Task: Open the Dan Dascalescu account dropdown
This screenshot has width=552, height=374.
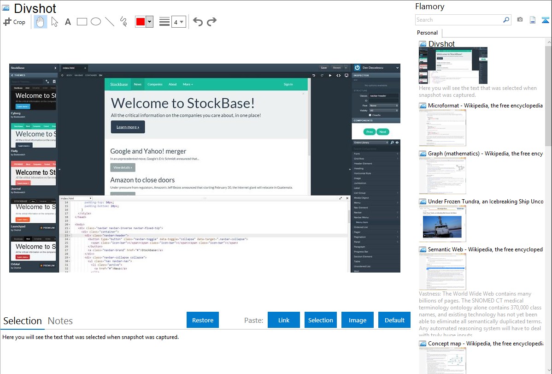Action: click(x=398, y=68)
